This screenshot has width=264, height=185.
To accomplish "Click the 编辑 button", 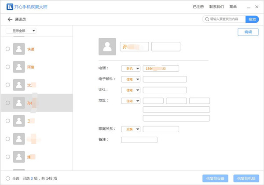I will pos(248,32).
